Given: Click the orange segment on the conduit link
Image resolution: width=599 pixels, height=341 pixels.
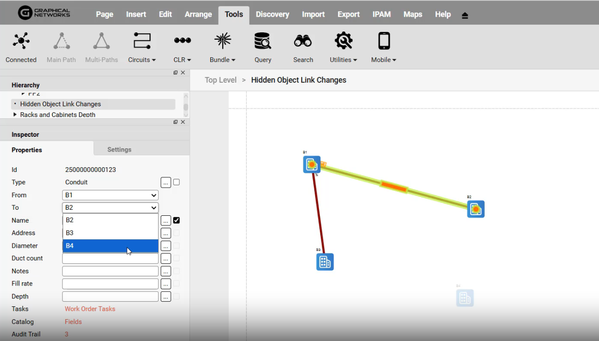Looking at the screenshot, I should (x=394, y=187).
